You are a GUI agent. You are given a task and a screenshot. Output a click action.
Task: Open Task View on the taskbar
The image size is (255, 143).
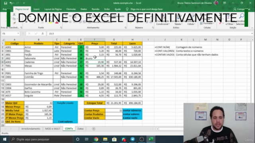(86, 139)
